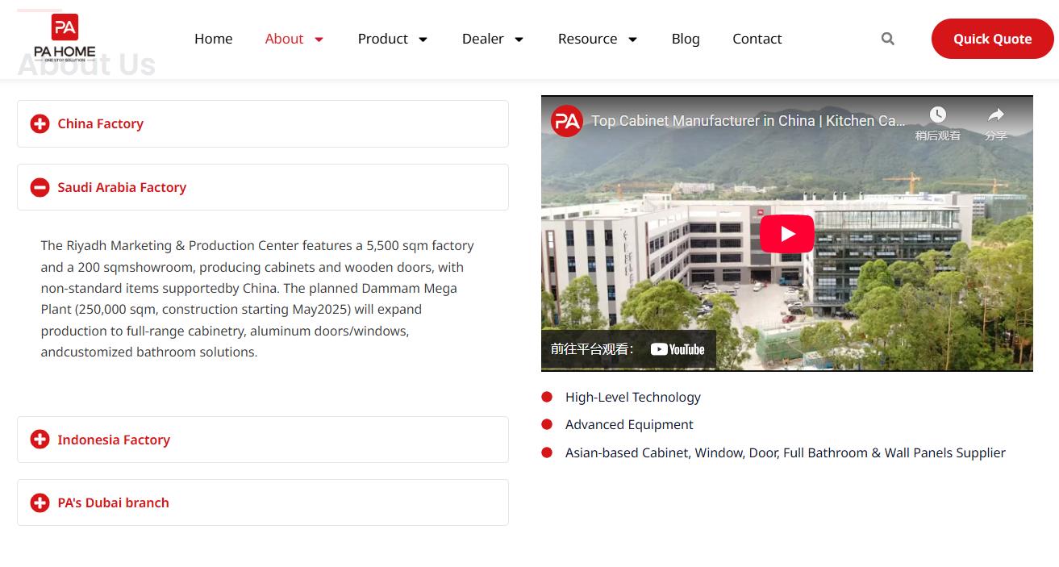Click the minus icon beside Saudi Arabia Factory
This screenshot has height=567, width=1059.
coord(40,187)
